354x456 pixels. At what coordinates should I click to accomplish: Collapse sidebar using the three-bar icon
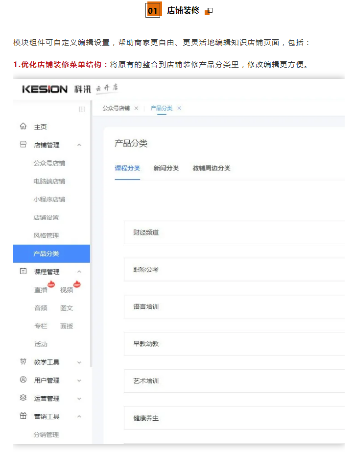[82, 109]
